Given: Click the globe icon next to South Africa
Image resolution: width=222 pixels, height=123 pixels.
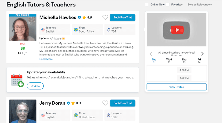Looking at the screenshot, I should 76,30.
